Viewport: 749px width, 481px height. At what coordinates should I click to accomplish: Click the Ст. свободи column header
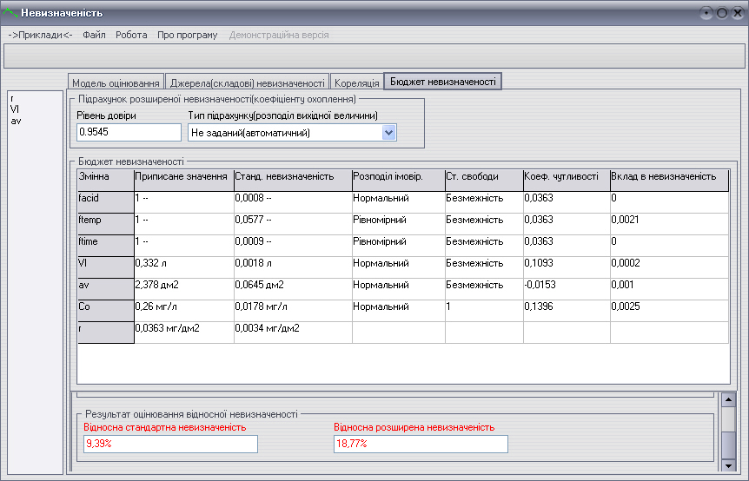[x=484, y=180]
